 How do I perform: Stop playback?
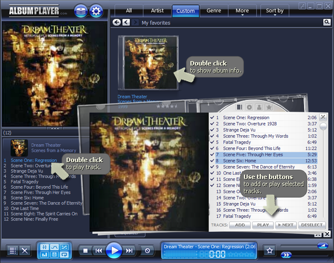pyautogui.click(x=86, y=250)
